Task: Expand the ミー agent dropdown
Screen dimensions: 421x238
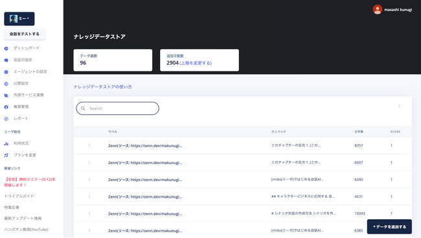Action: (x=19, y=19)
